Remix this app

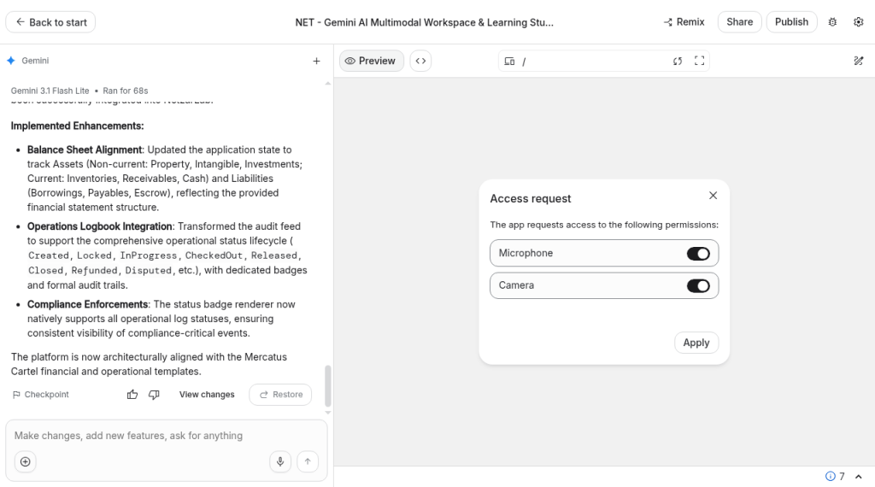click(x=684, y=21)
